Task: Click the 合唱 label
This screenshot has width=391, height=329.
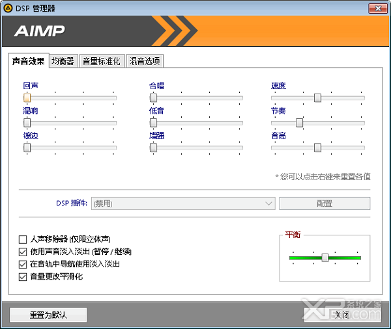Action: (x=156, y=86)
